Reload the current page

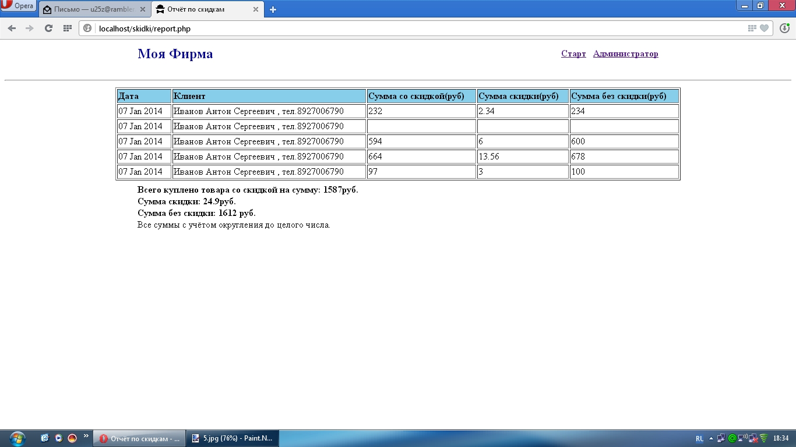[x=48, y=28]
